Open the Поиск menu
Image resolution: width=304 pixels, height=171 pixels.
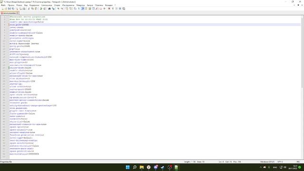19,5
